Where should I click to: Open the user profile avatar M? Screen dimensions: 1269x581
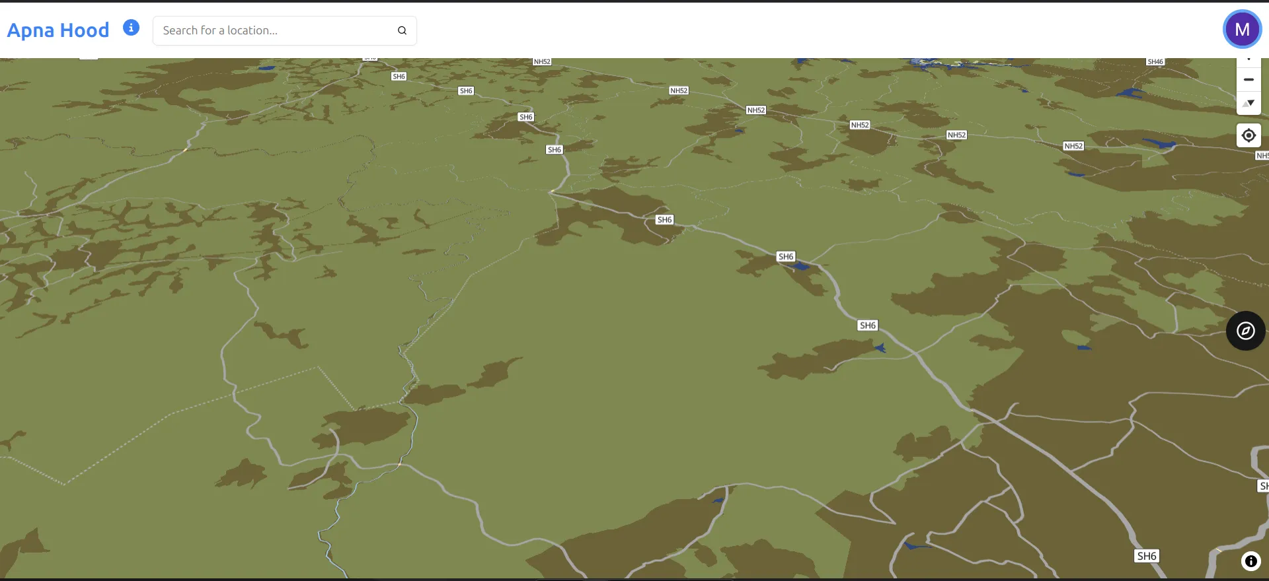[x=1242, y=29]
